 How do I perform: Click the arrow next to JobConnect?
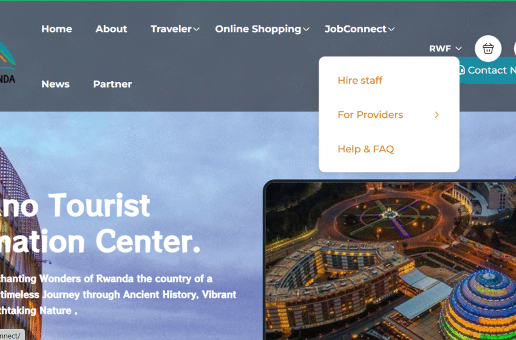pos(392,29)
